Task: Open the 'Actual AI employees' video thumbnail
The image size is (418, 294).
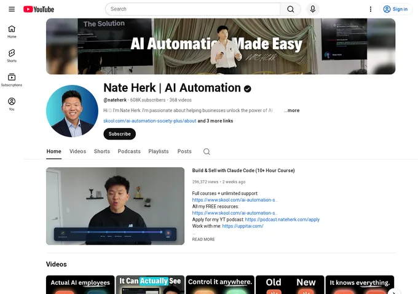Action: (x=81, y=285)
